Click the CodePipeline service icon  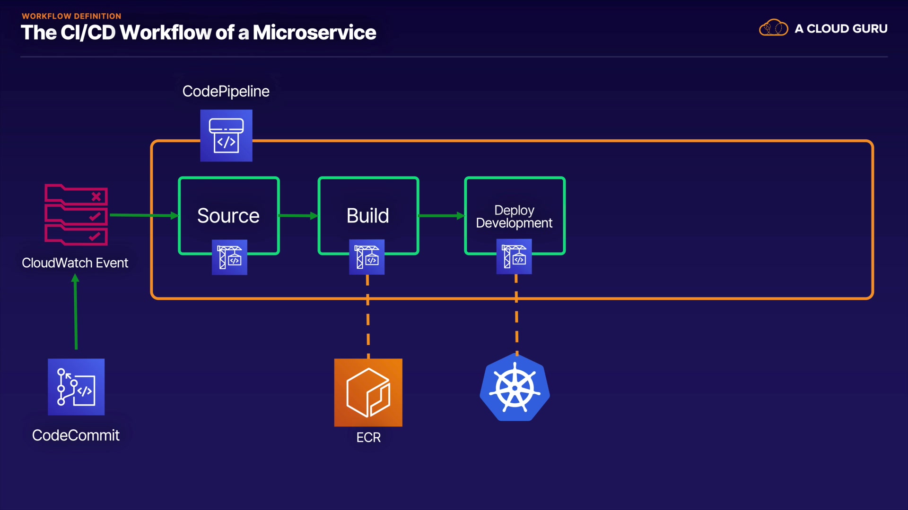coord(226,136)
